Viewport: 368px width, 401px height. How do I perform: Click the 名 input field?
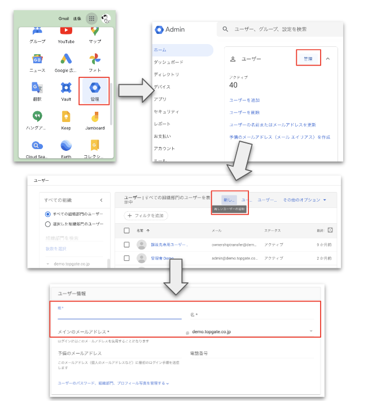click(252, 315)
